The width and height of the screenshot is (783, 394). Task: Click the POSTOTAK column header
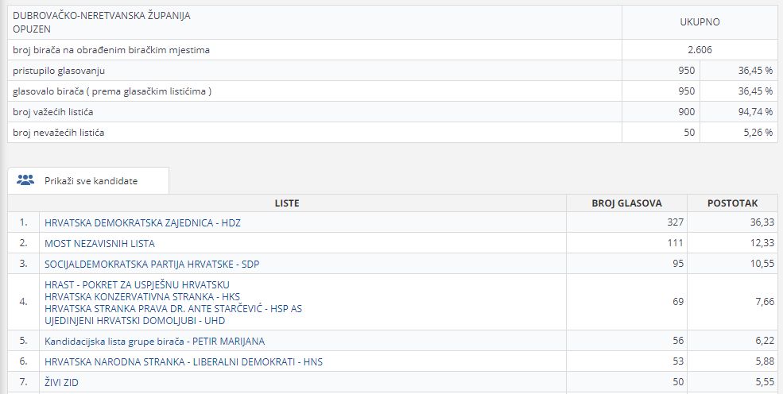732,203
